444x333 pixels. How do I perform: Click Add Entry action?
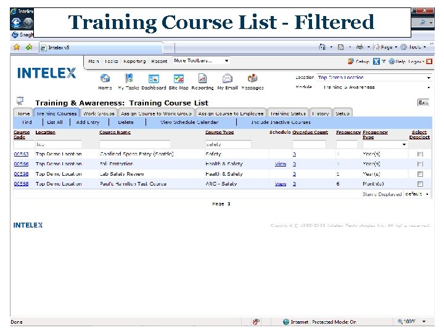[88, 122]
